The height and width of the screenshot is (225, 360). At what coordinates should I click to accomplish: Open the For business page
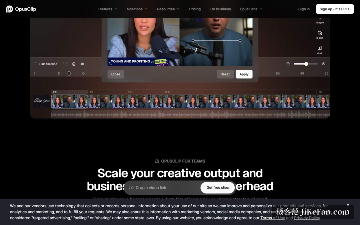click(x=220, y=9)
